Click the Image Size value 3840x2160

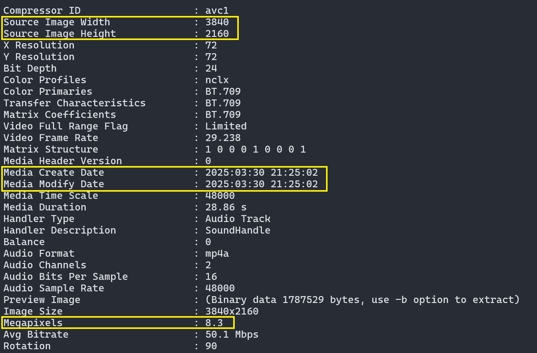click(232, 311)
